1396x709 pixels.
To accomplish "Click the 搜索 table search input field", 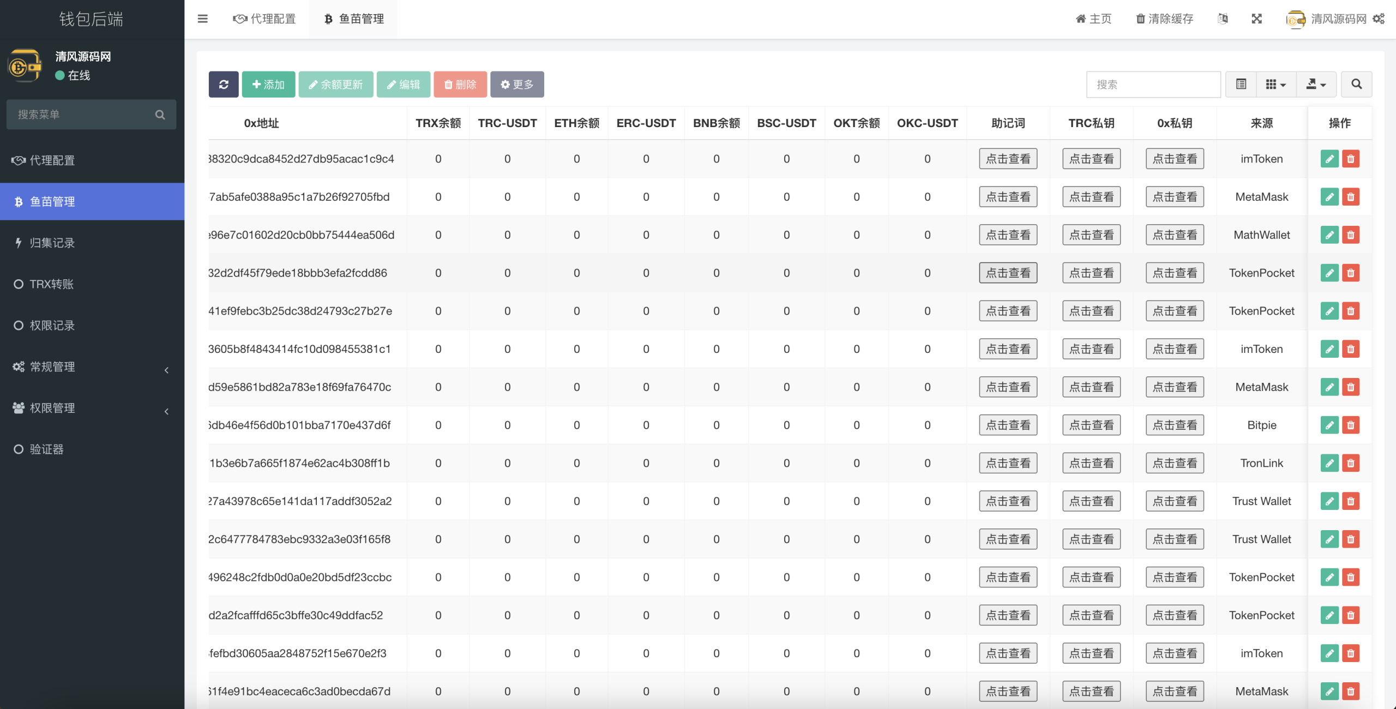I will (x=1153, y=85).
